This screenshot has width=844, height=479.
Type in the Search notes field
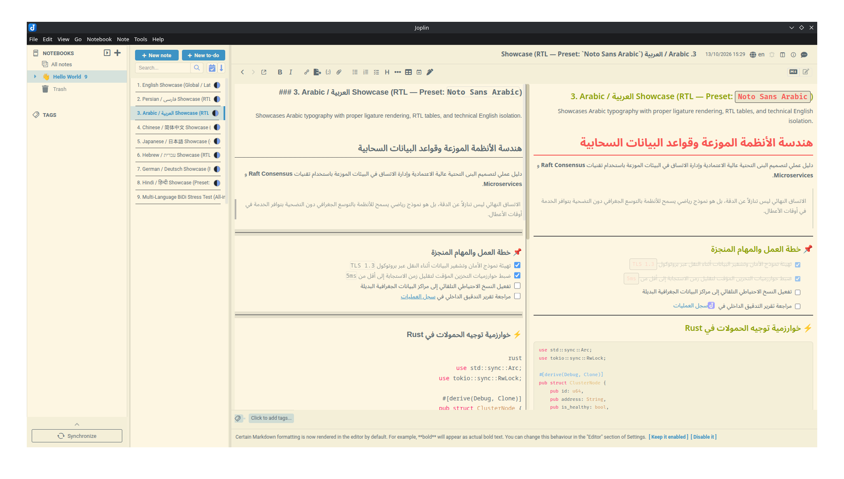click(163, 68)
